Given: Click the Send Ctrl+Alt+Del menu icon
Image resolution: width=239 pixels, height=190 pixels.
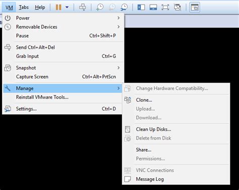Looking at the screenshot, I should click(x=8, y=47).
